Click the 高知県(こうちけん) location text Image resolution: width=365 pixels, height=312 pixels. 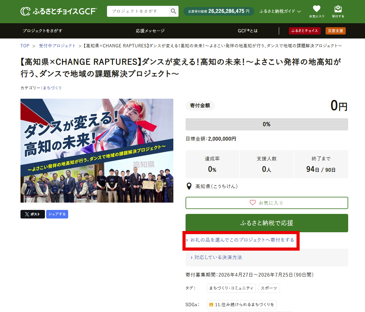216,186
